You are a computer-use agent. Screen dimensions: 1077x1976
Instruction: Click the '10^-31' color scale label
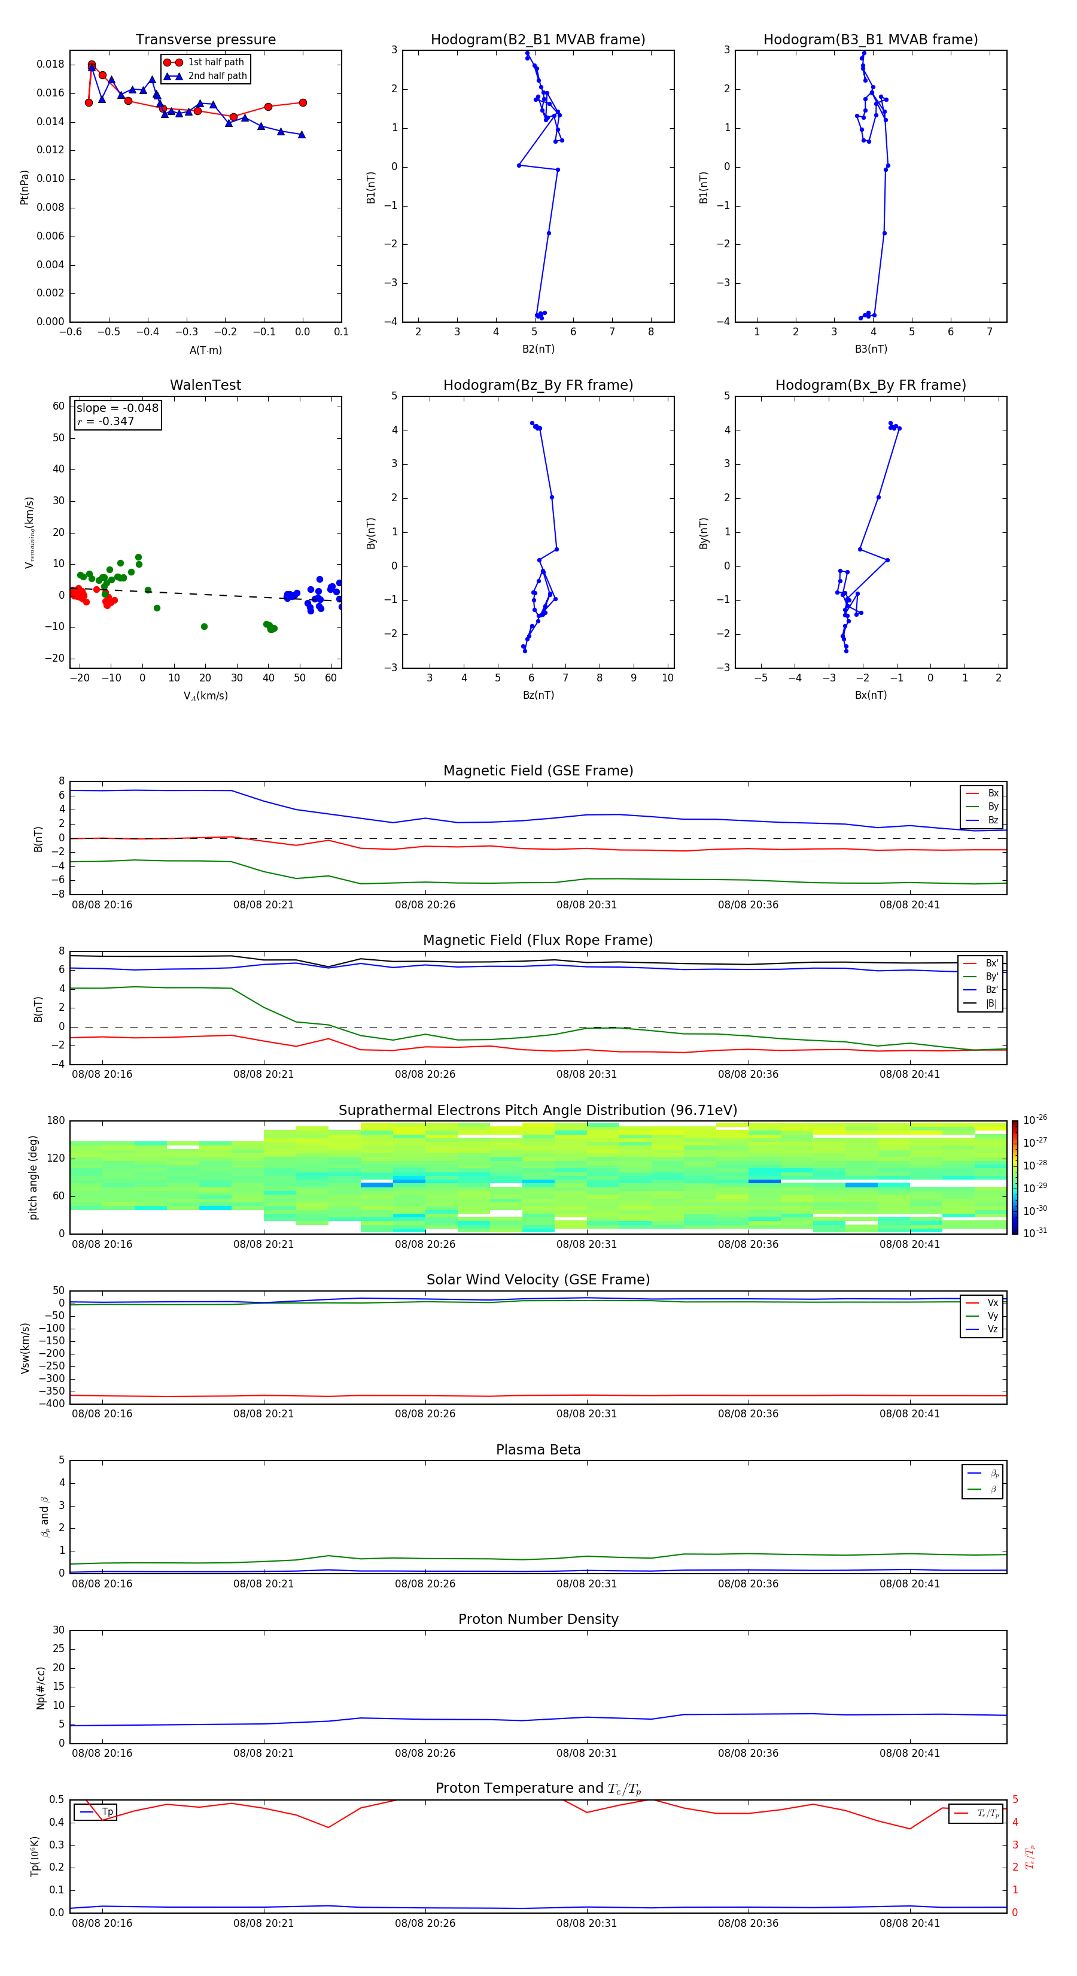(x=1035, y=1233)
